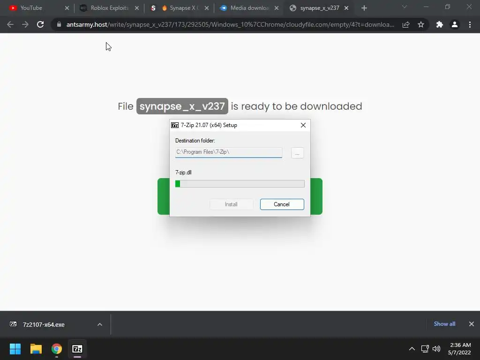
Task: Open the Chrome profile menu
Action: pyautogui.click(x=455, y=24)
